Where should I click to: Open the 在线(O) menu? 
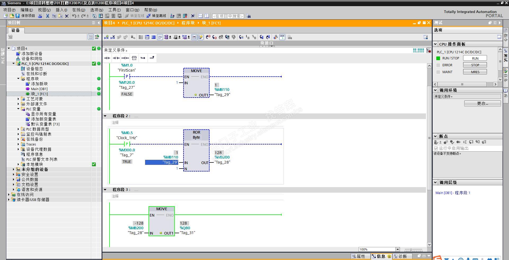(x=79, y=10)
